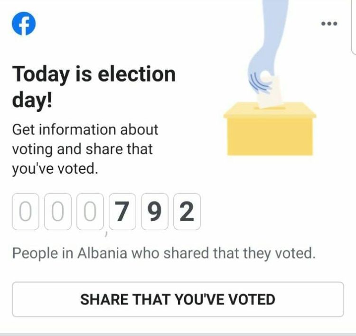The width and height of the screenshot is (356, 336).
Task: Select the "Today is election day!" heading
Action: click(x=94, y=87)
